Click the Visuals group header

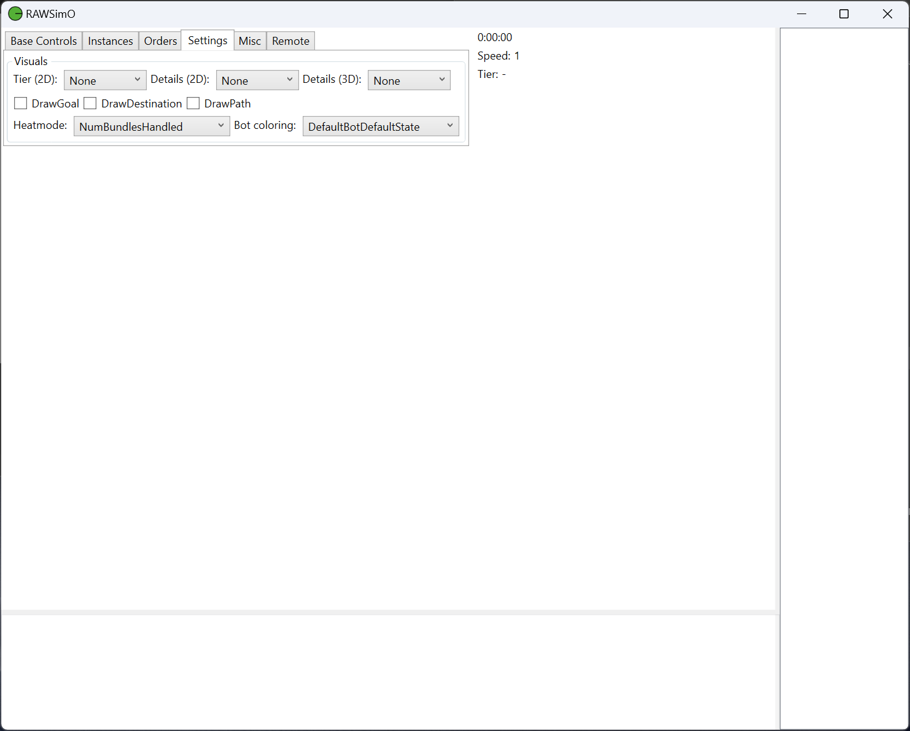click(x=31, y=61)
